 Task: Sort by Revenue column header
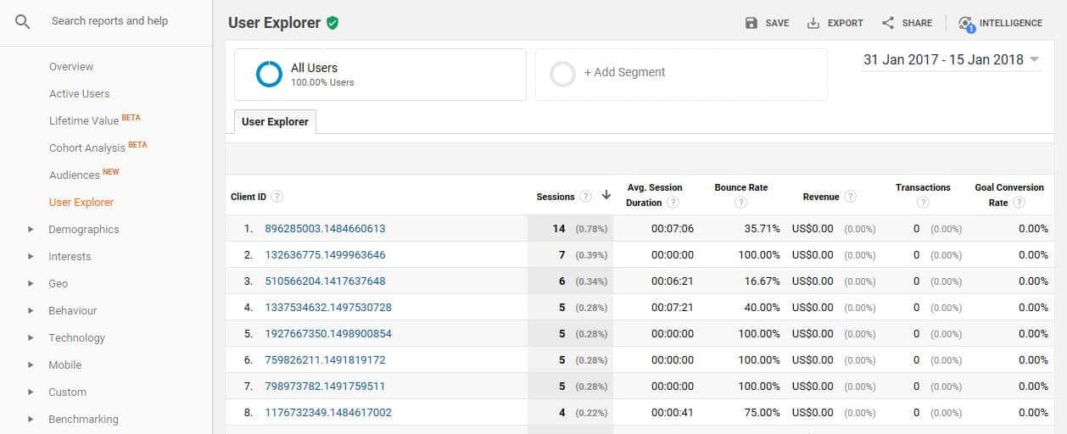821,197
